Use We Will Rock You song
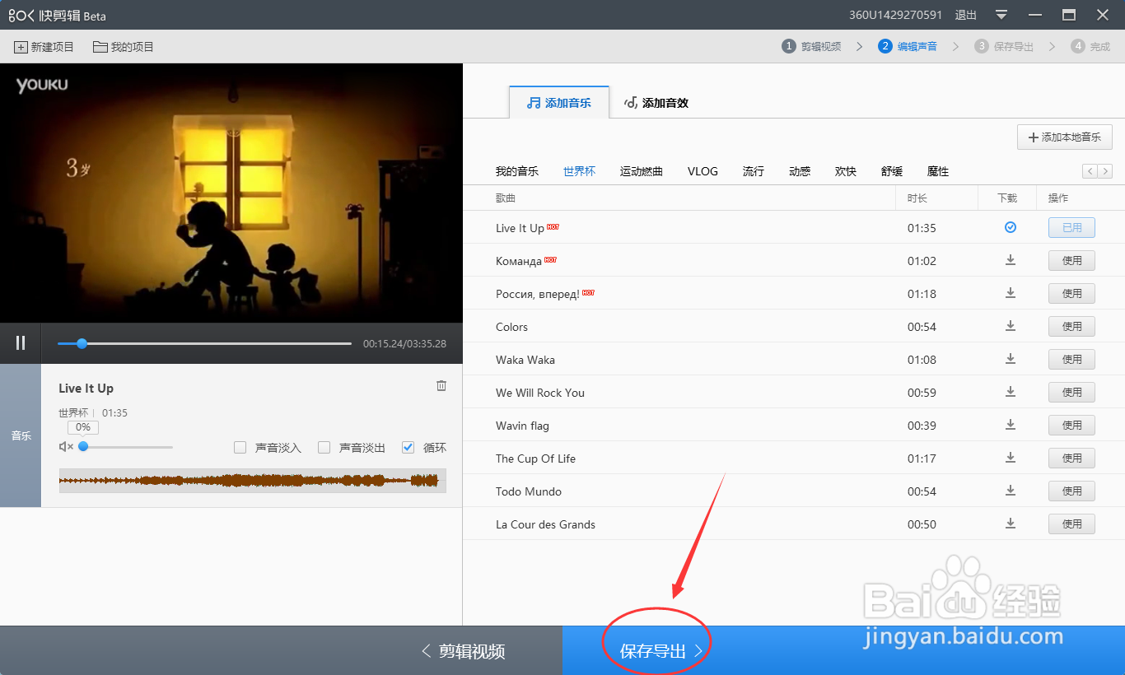The width and height of the screenshot is (1125, 675). 1071,393
